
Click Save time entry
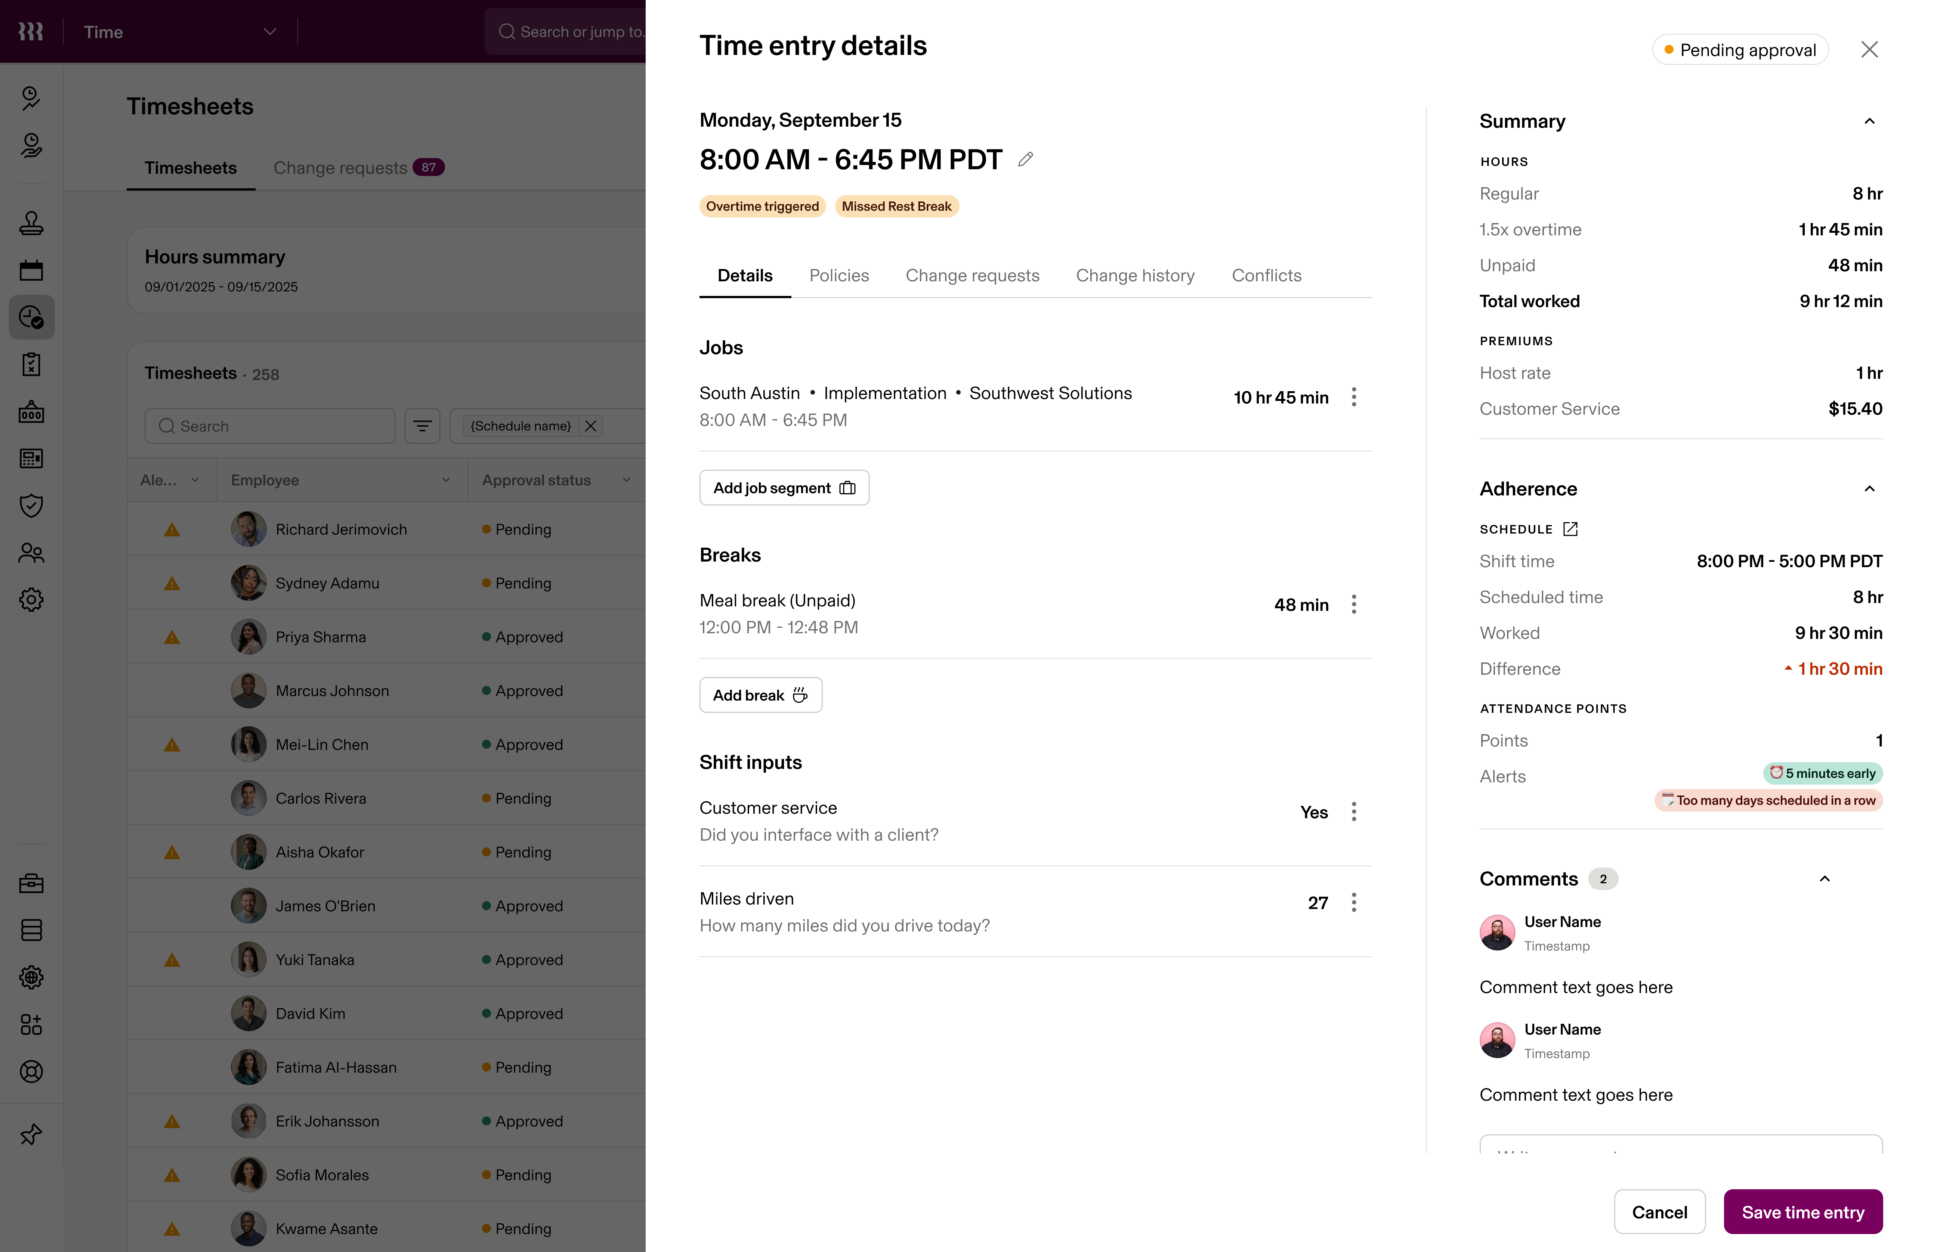pos(1803,1212)
